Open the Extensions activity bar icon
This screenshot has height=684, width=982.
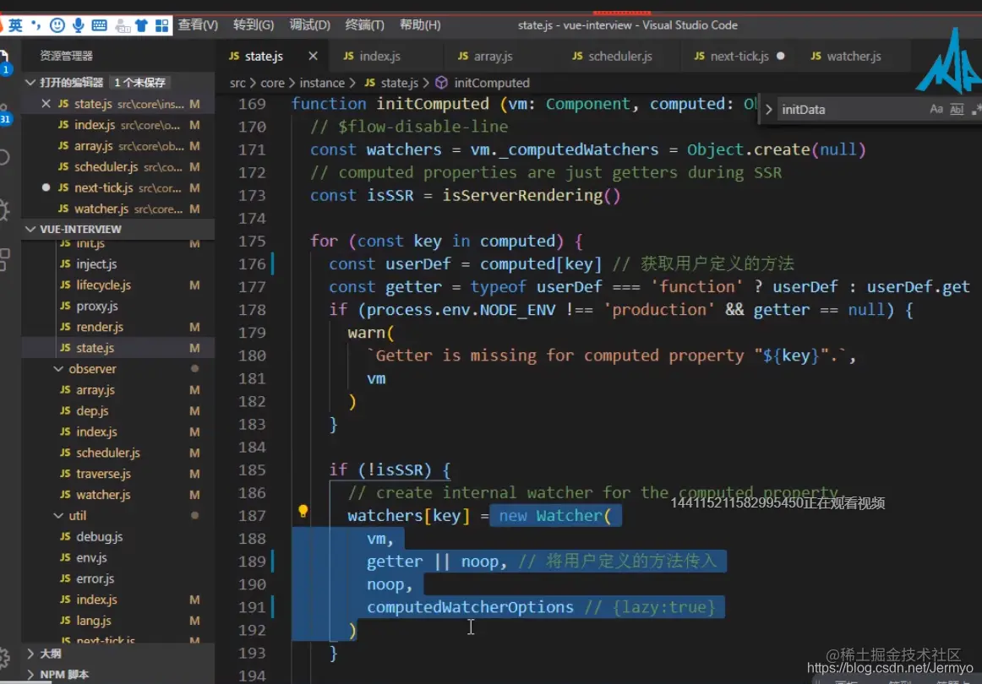3,259
